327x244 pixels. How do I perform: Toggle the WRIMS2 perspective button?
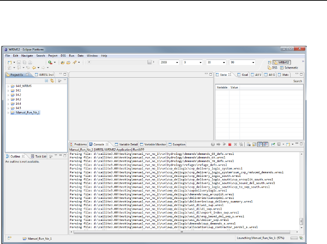click(282, 62)
